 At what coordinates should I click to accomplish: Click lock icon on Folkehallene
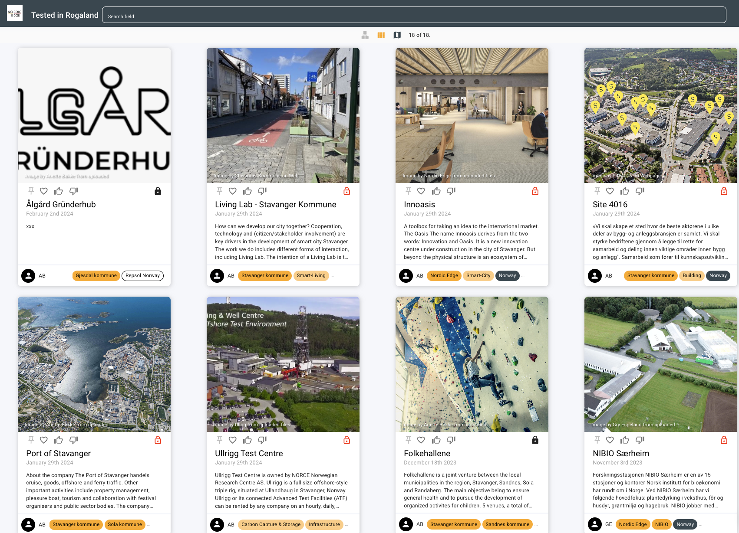click(x=535, y=440)
